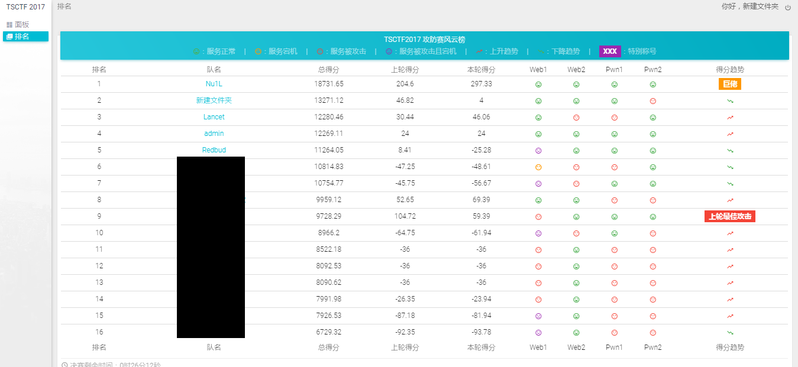Click the orange 服务宕机 legend icon
The width and height of the screenshot is (798, 367).
point(258,51)
